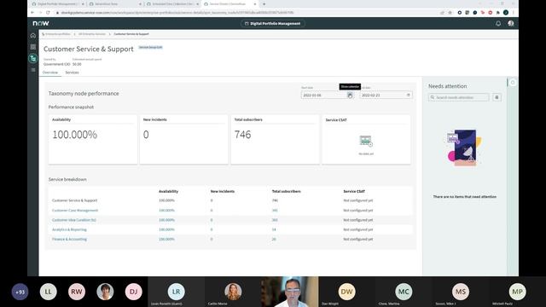Select the Caitlin participant video tile
Image resolution: width=546 pixels, height=307 pixels.
click(x=233, y=292)
